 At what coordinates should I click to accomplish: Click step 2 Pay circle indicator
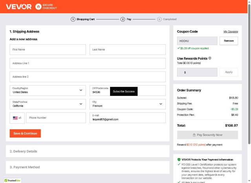123,19
